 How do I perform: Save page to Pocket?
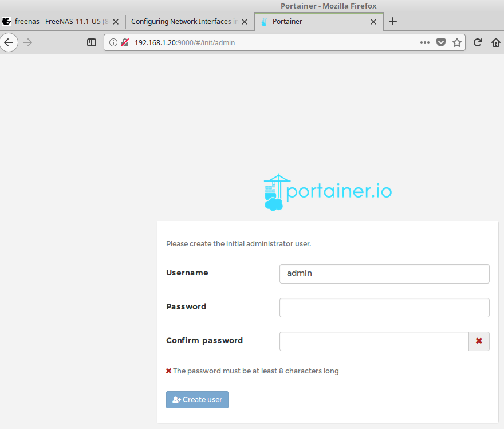(x=441, y=42)
